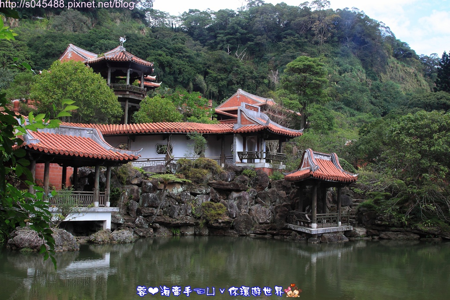Click the white bird statue atop pavilion roof
450x300 pixels.
(x=122, y=41)
